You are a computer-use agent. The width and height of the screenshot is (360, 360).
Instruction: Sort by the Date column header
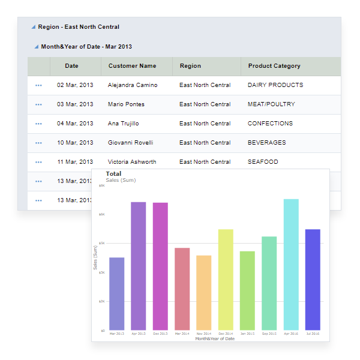pos(71,66)
